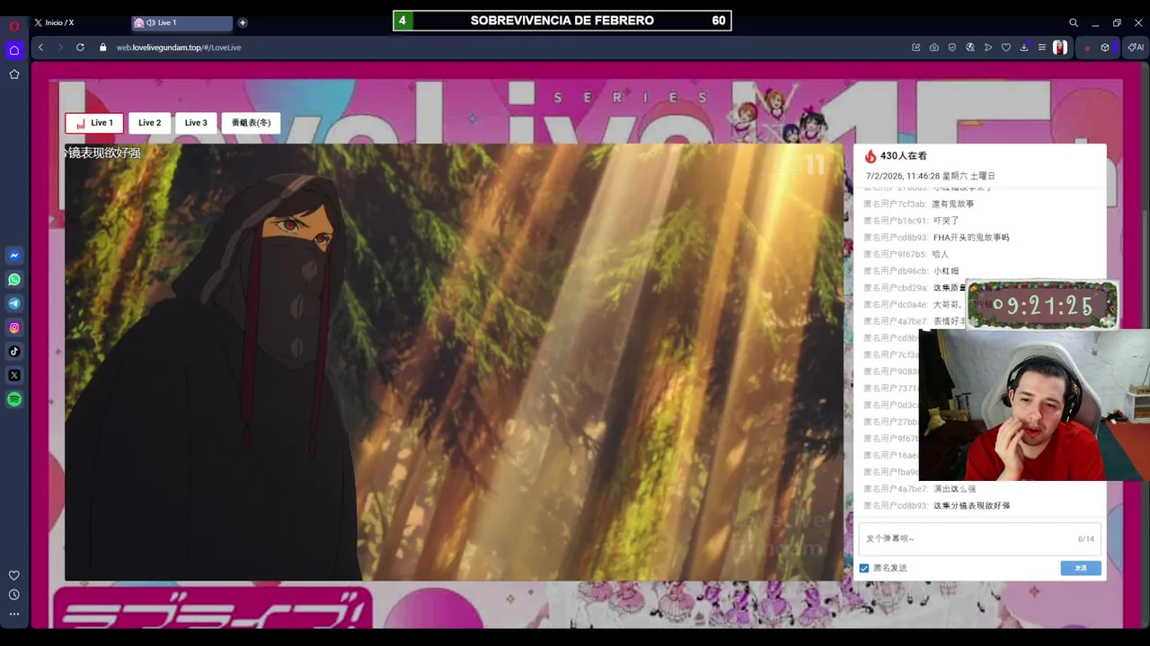Viewport: 1150px width, 646px height.
Task: Click chat message 吓哭了
Action: (x=946, y=221)
